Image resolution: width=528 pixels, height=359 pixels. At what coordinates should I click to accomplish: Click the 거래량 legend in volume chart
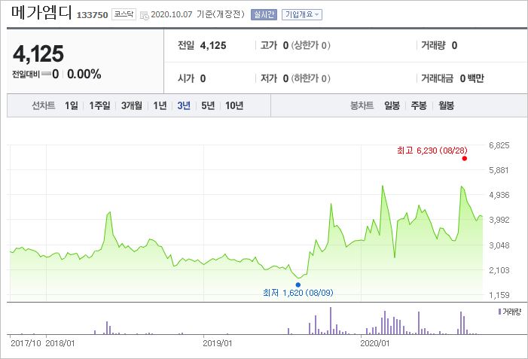(509, 312)
